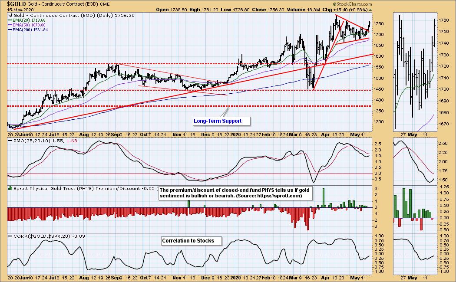
Task: Click the Correlation to Stocks annotation box
Action: click(x=192, y=241)
